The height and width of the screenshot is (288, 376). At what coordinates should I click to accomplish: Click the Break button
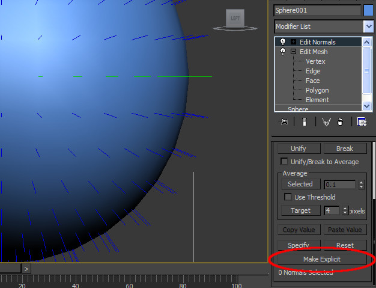coord(345,149)
